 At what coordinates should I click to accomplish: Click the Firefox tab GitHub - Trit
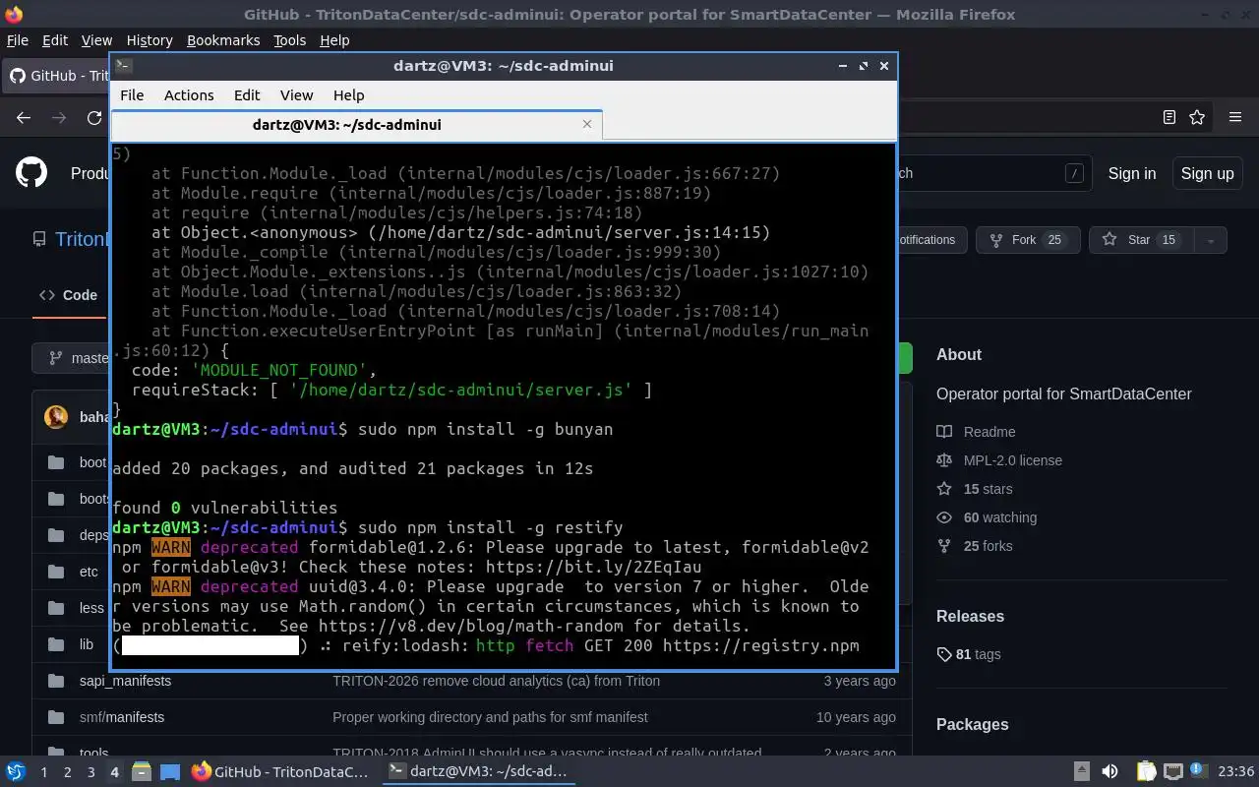[x=57, y=76]
